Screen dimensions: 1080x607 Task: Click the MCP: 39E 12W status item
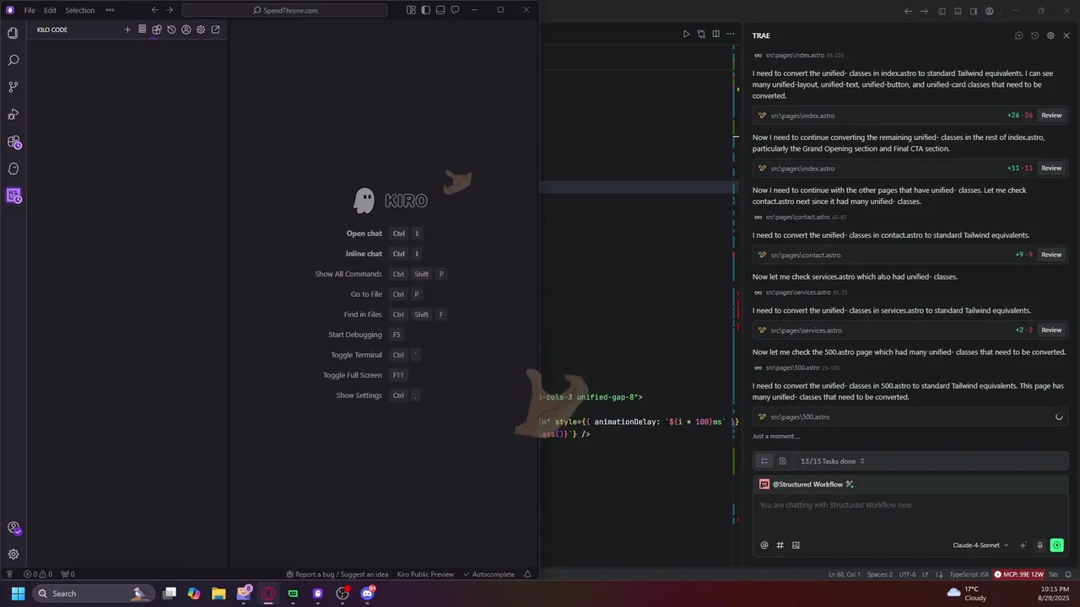[1018, 574]
